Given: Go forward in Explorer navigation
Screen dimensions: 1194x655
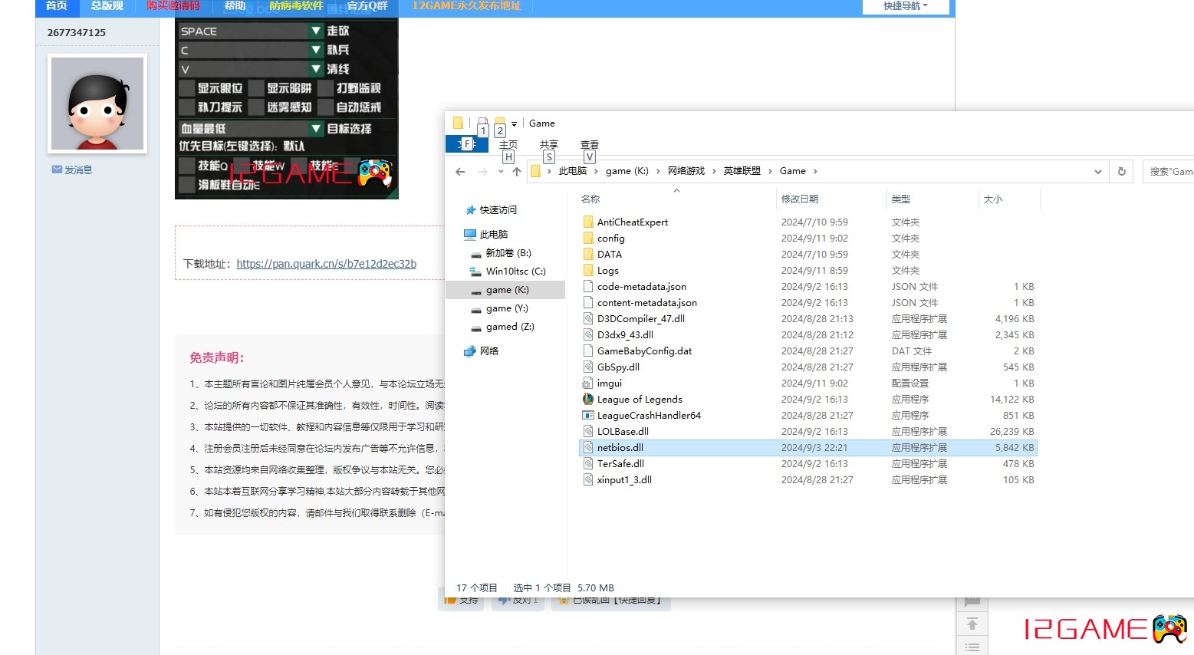Looking at the screenshot, I should coord(482,171).
